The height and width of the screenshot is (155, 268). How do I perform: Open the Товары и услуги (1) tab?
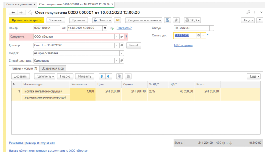24,68
